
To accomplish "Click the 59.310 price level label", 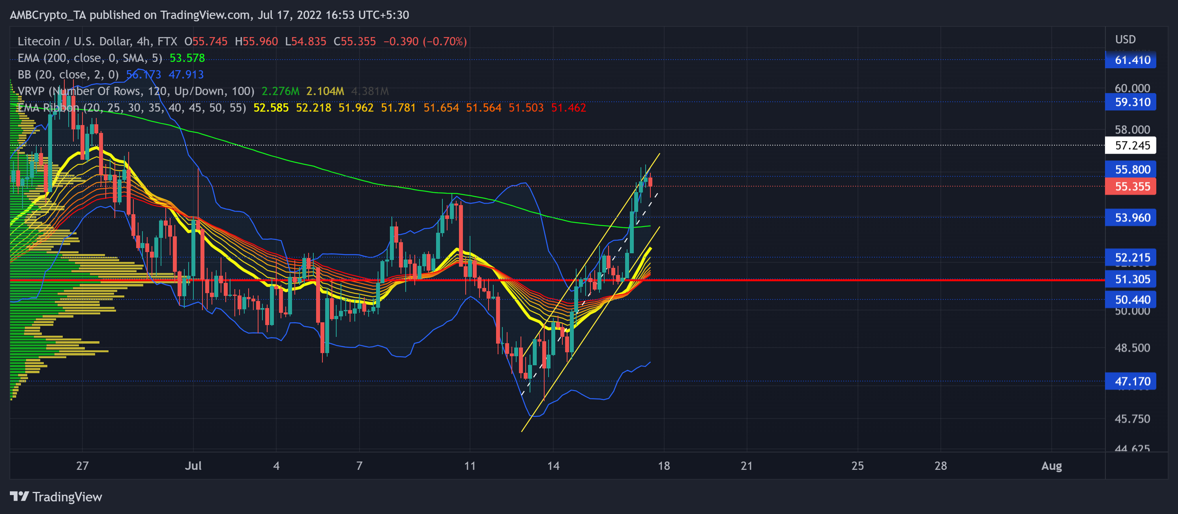I will pos(1130,102).
